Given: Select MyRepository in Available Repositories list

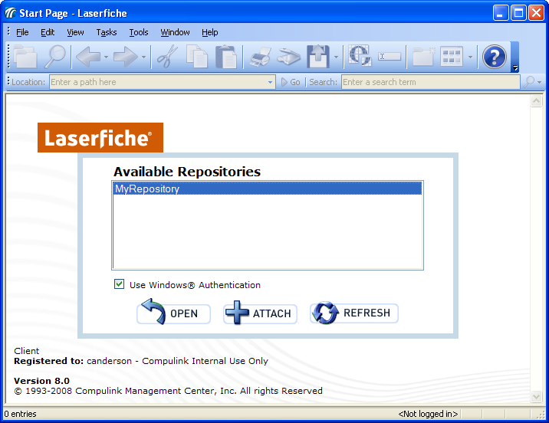Looking at the screenshot, I should (268, 189).
